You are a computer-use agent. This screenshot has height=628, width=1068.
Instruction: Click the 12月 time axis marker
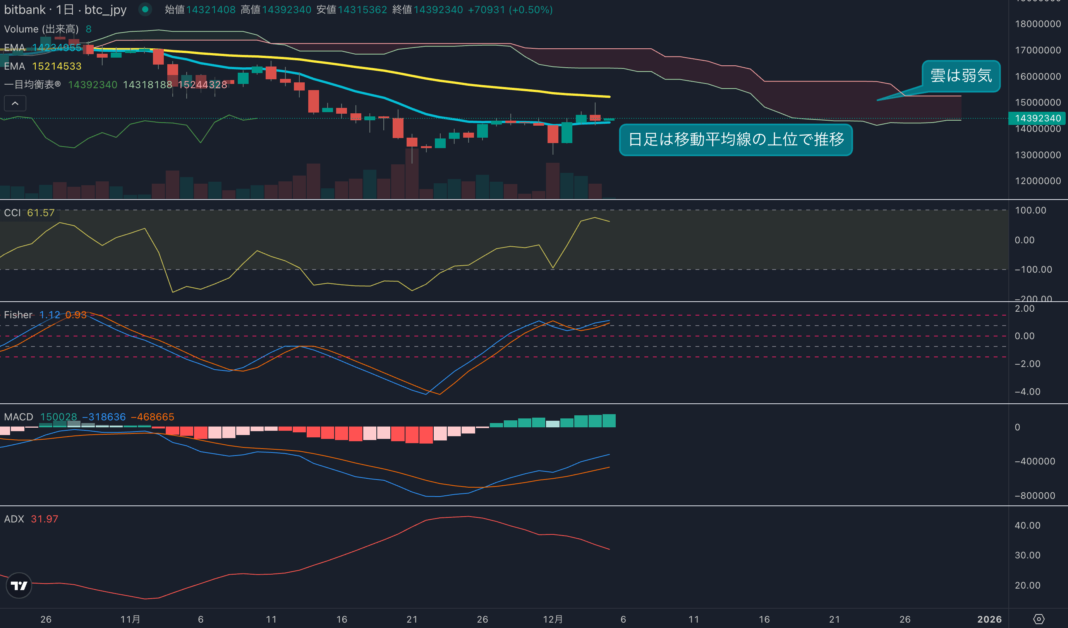(553, 619)
